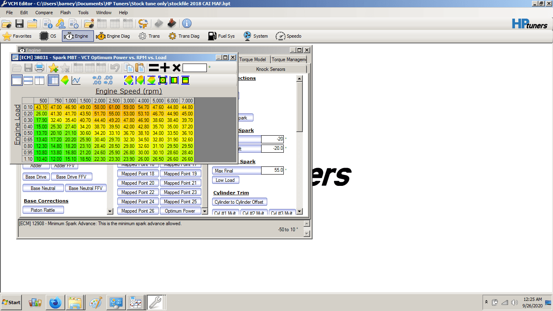
Task: Open the Trans Diag navigator section
Action: [184, 36]
